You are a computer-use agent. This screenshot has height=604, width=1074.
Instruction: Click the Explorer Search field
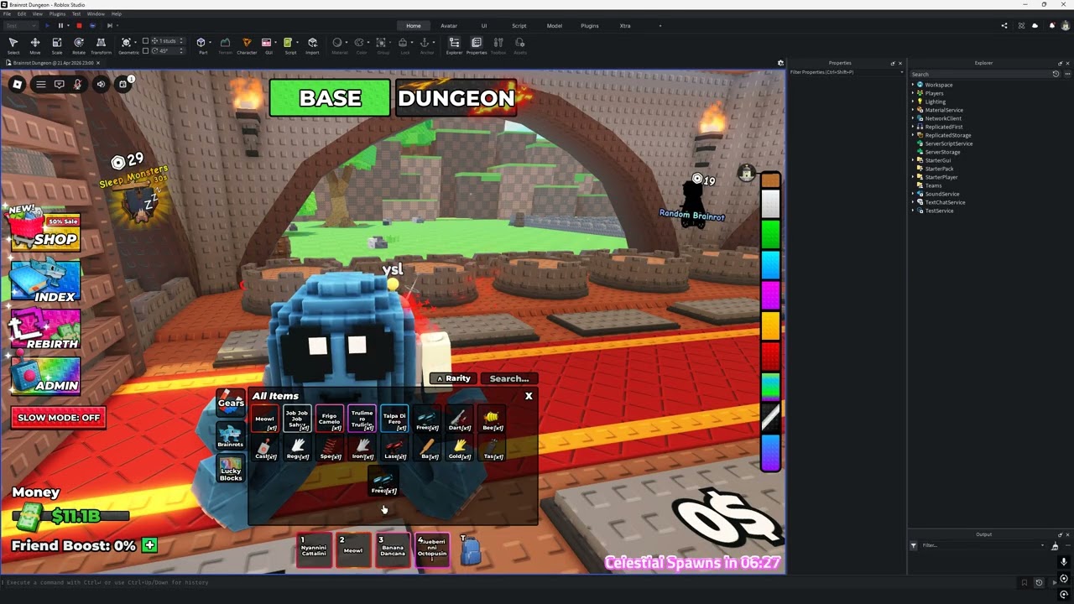[979, 74]
